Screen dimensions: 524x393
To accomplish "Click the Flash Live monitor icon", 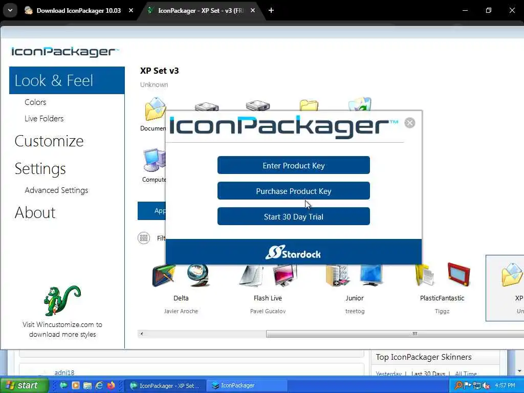I will 285,275.
